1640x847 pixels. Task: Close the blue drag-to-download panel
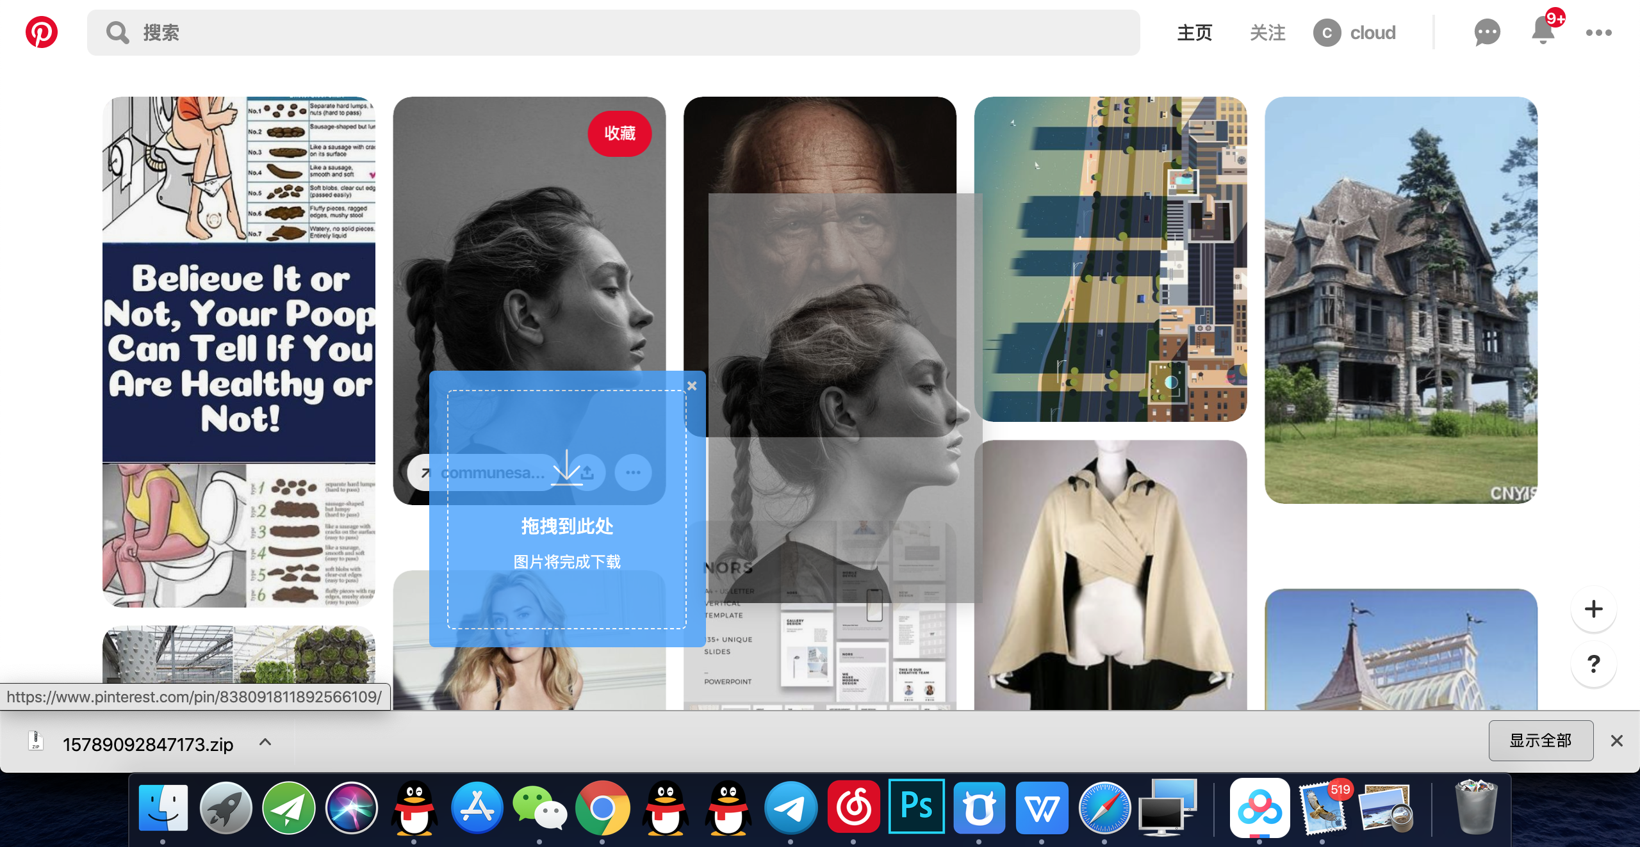tap(692, 385)
